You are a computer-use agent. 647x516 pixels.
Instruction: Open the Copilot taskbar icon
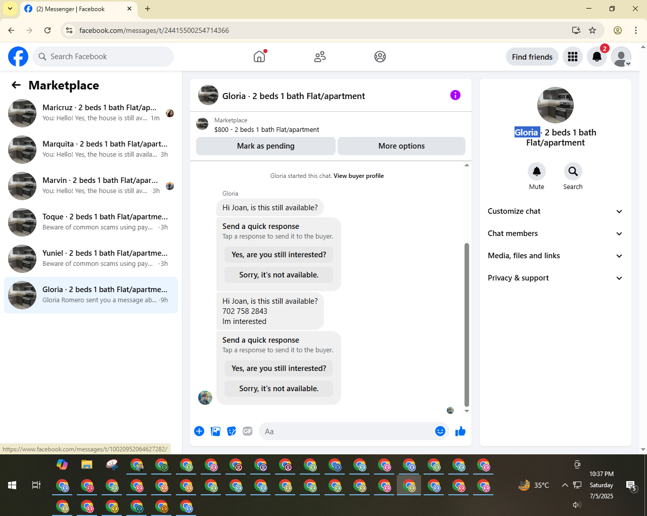tap(62, 464)
